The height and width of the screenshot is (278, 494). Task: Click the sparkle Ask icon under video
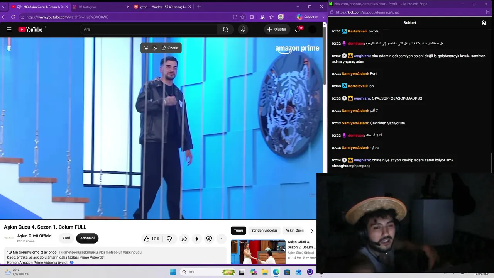click(197, 239)
